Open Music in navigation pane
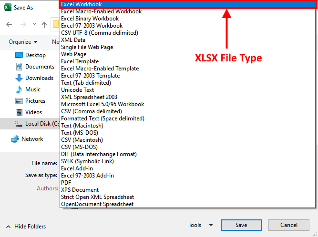Screen dimensions: 318x237 [33, 89]
